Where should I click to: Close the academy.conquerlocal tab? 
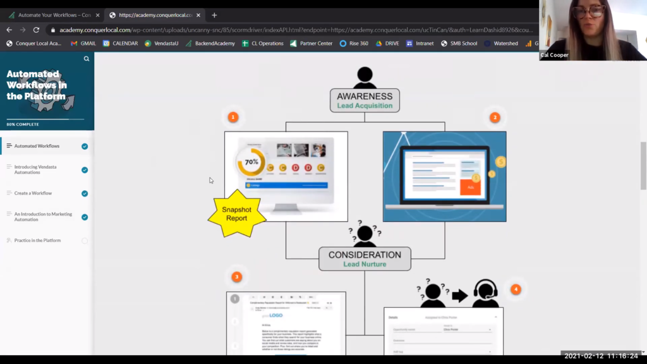(x=198, y=15)
